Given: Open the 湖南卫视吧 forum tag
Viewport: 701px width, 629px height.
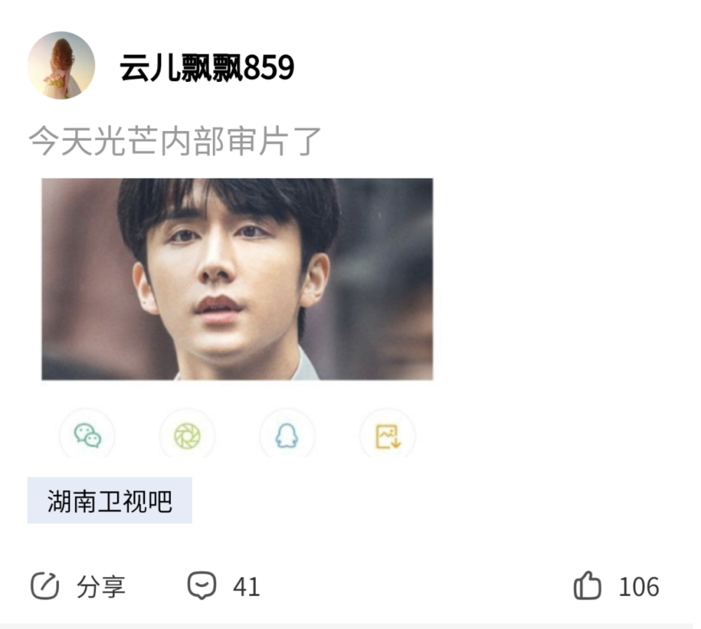Looking at the screenshot, I should point(109,500).
